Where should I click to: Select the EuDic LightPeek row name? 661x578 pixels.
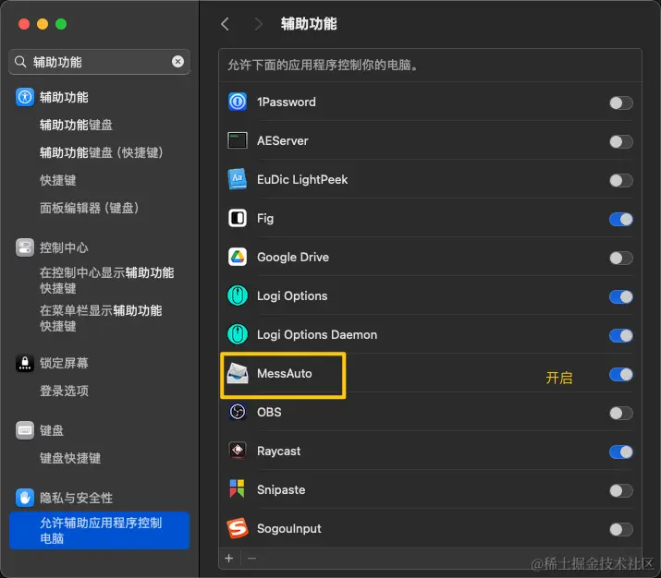tap(302, 179)
